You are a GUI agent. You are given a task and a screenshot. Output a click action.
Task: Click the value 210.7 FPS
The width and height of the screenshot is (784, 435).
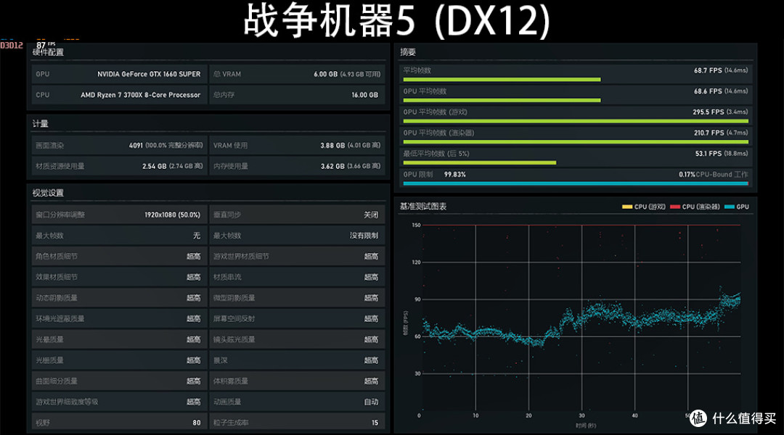coord(709,133)
